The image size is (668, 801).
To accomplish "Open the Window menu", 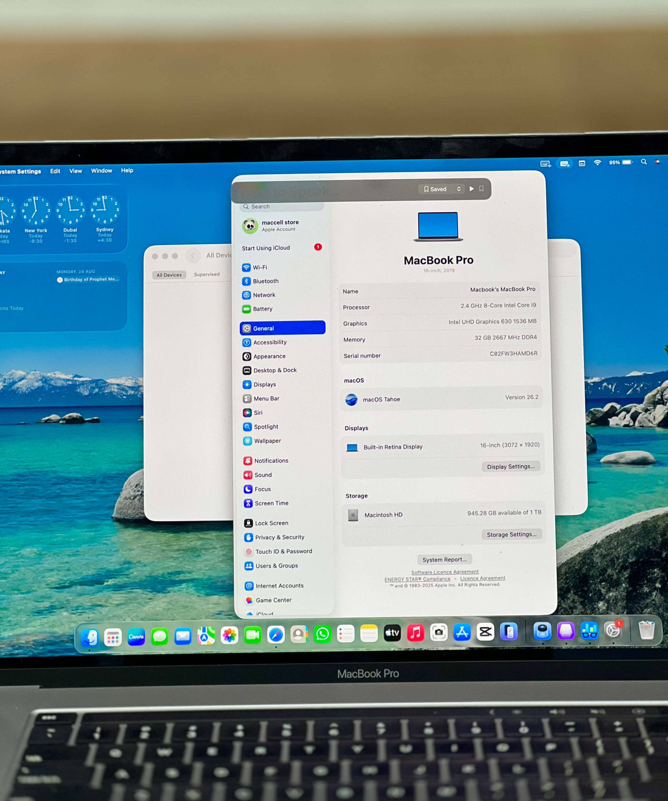I will (x=101, y=171).
